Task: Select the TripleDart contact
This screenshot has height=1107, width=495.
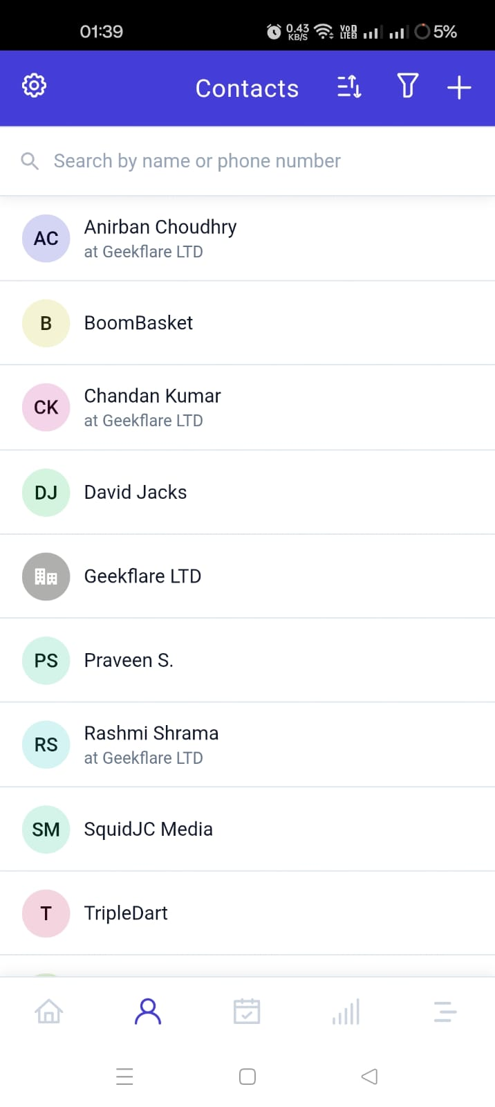Action: (247, 913)
